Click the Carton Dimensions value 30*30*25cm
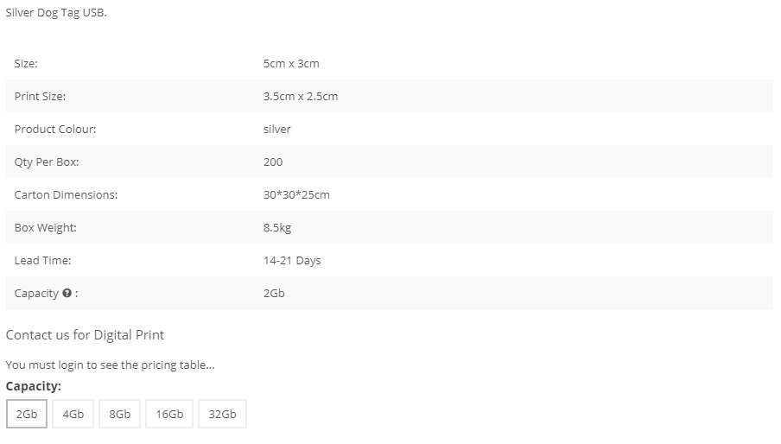781x444 pixels. (296, 195)
